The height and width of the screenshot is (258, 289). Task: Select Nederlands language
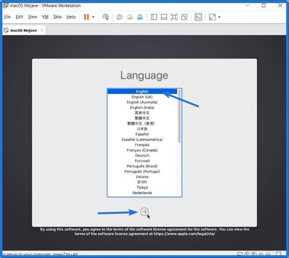tap(142, 193)
